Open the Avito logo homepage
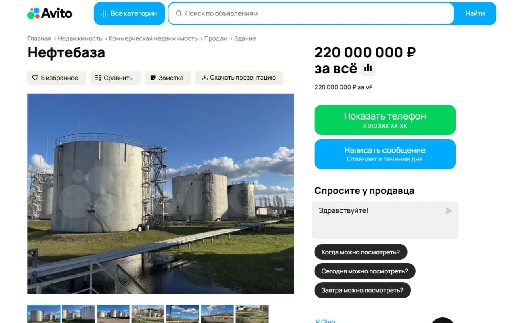 coord(50,13)
